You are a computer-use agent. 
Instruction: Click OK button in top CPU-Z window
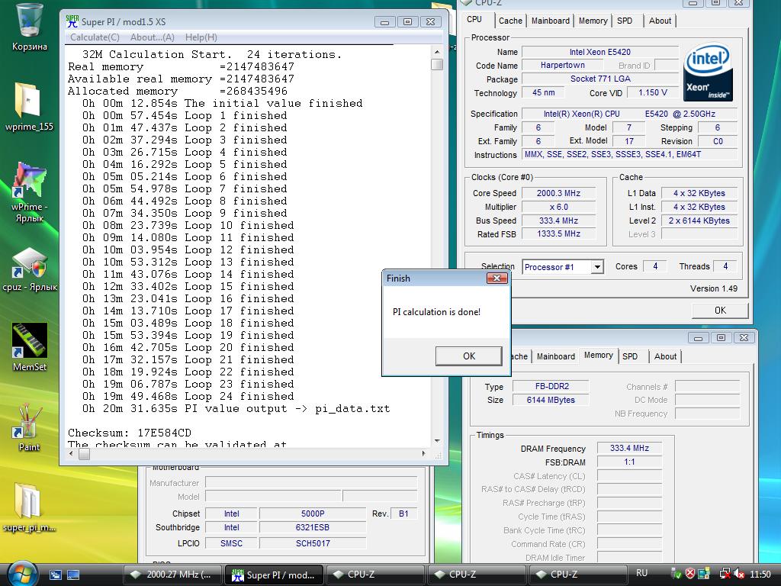[720, 311]
